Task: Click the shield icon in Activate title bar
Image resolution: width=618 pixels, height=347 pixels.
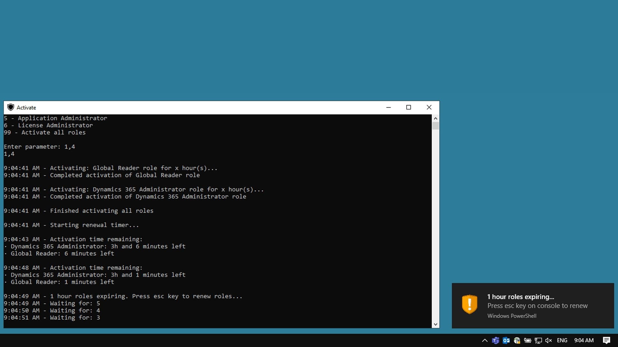Action: (11, 107)
